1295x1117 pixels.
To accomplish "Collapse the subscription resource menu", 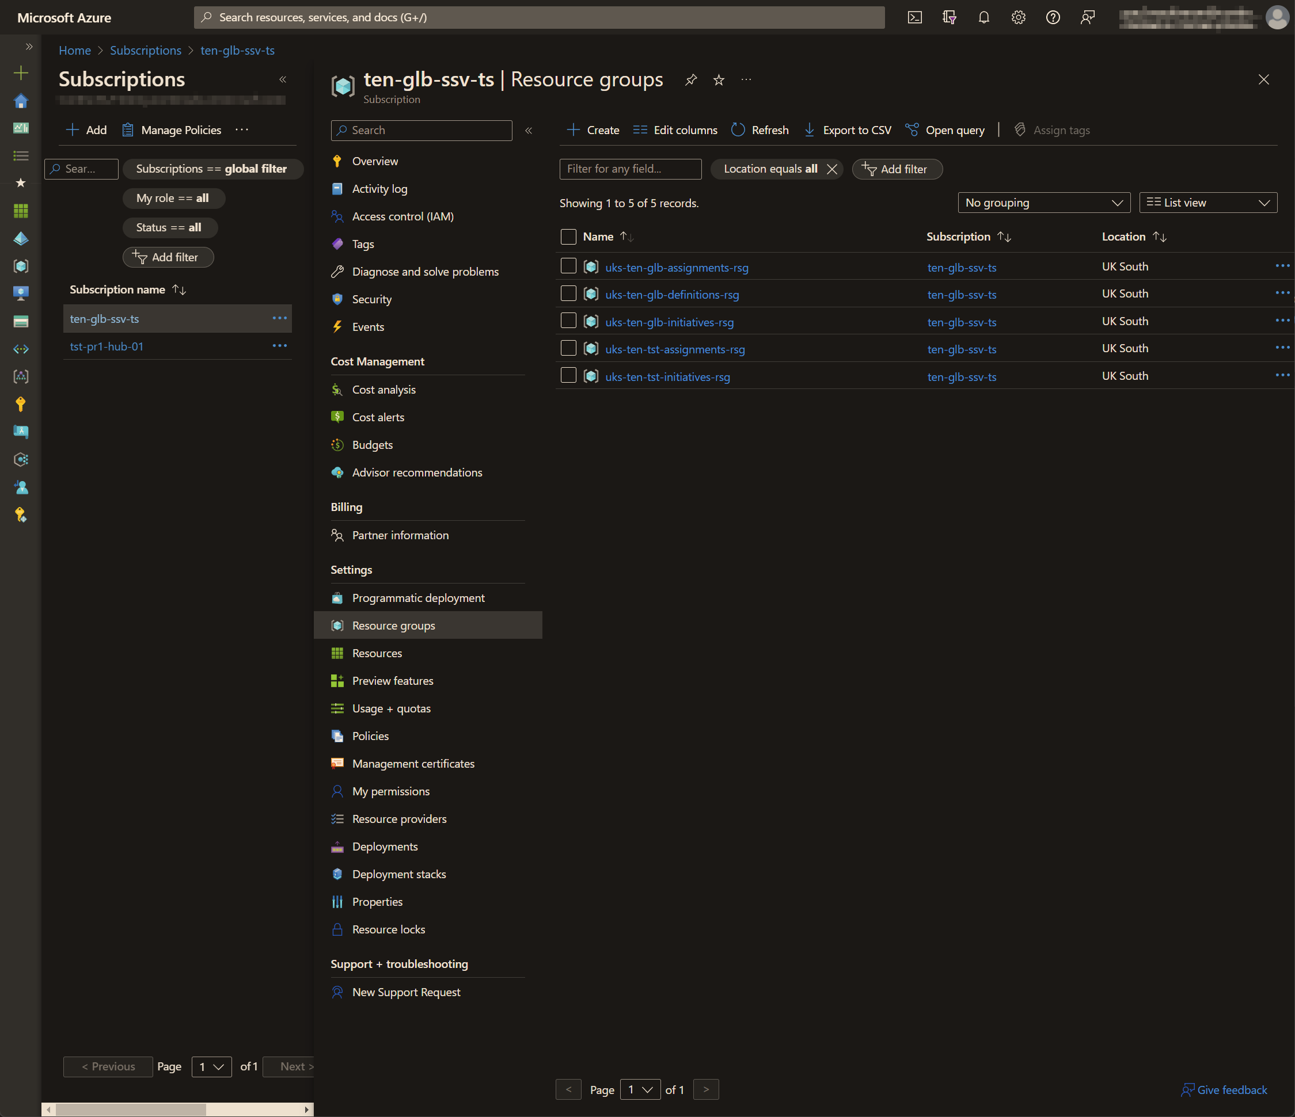I will coord(529,131).
